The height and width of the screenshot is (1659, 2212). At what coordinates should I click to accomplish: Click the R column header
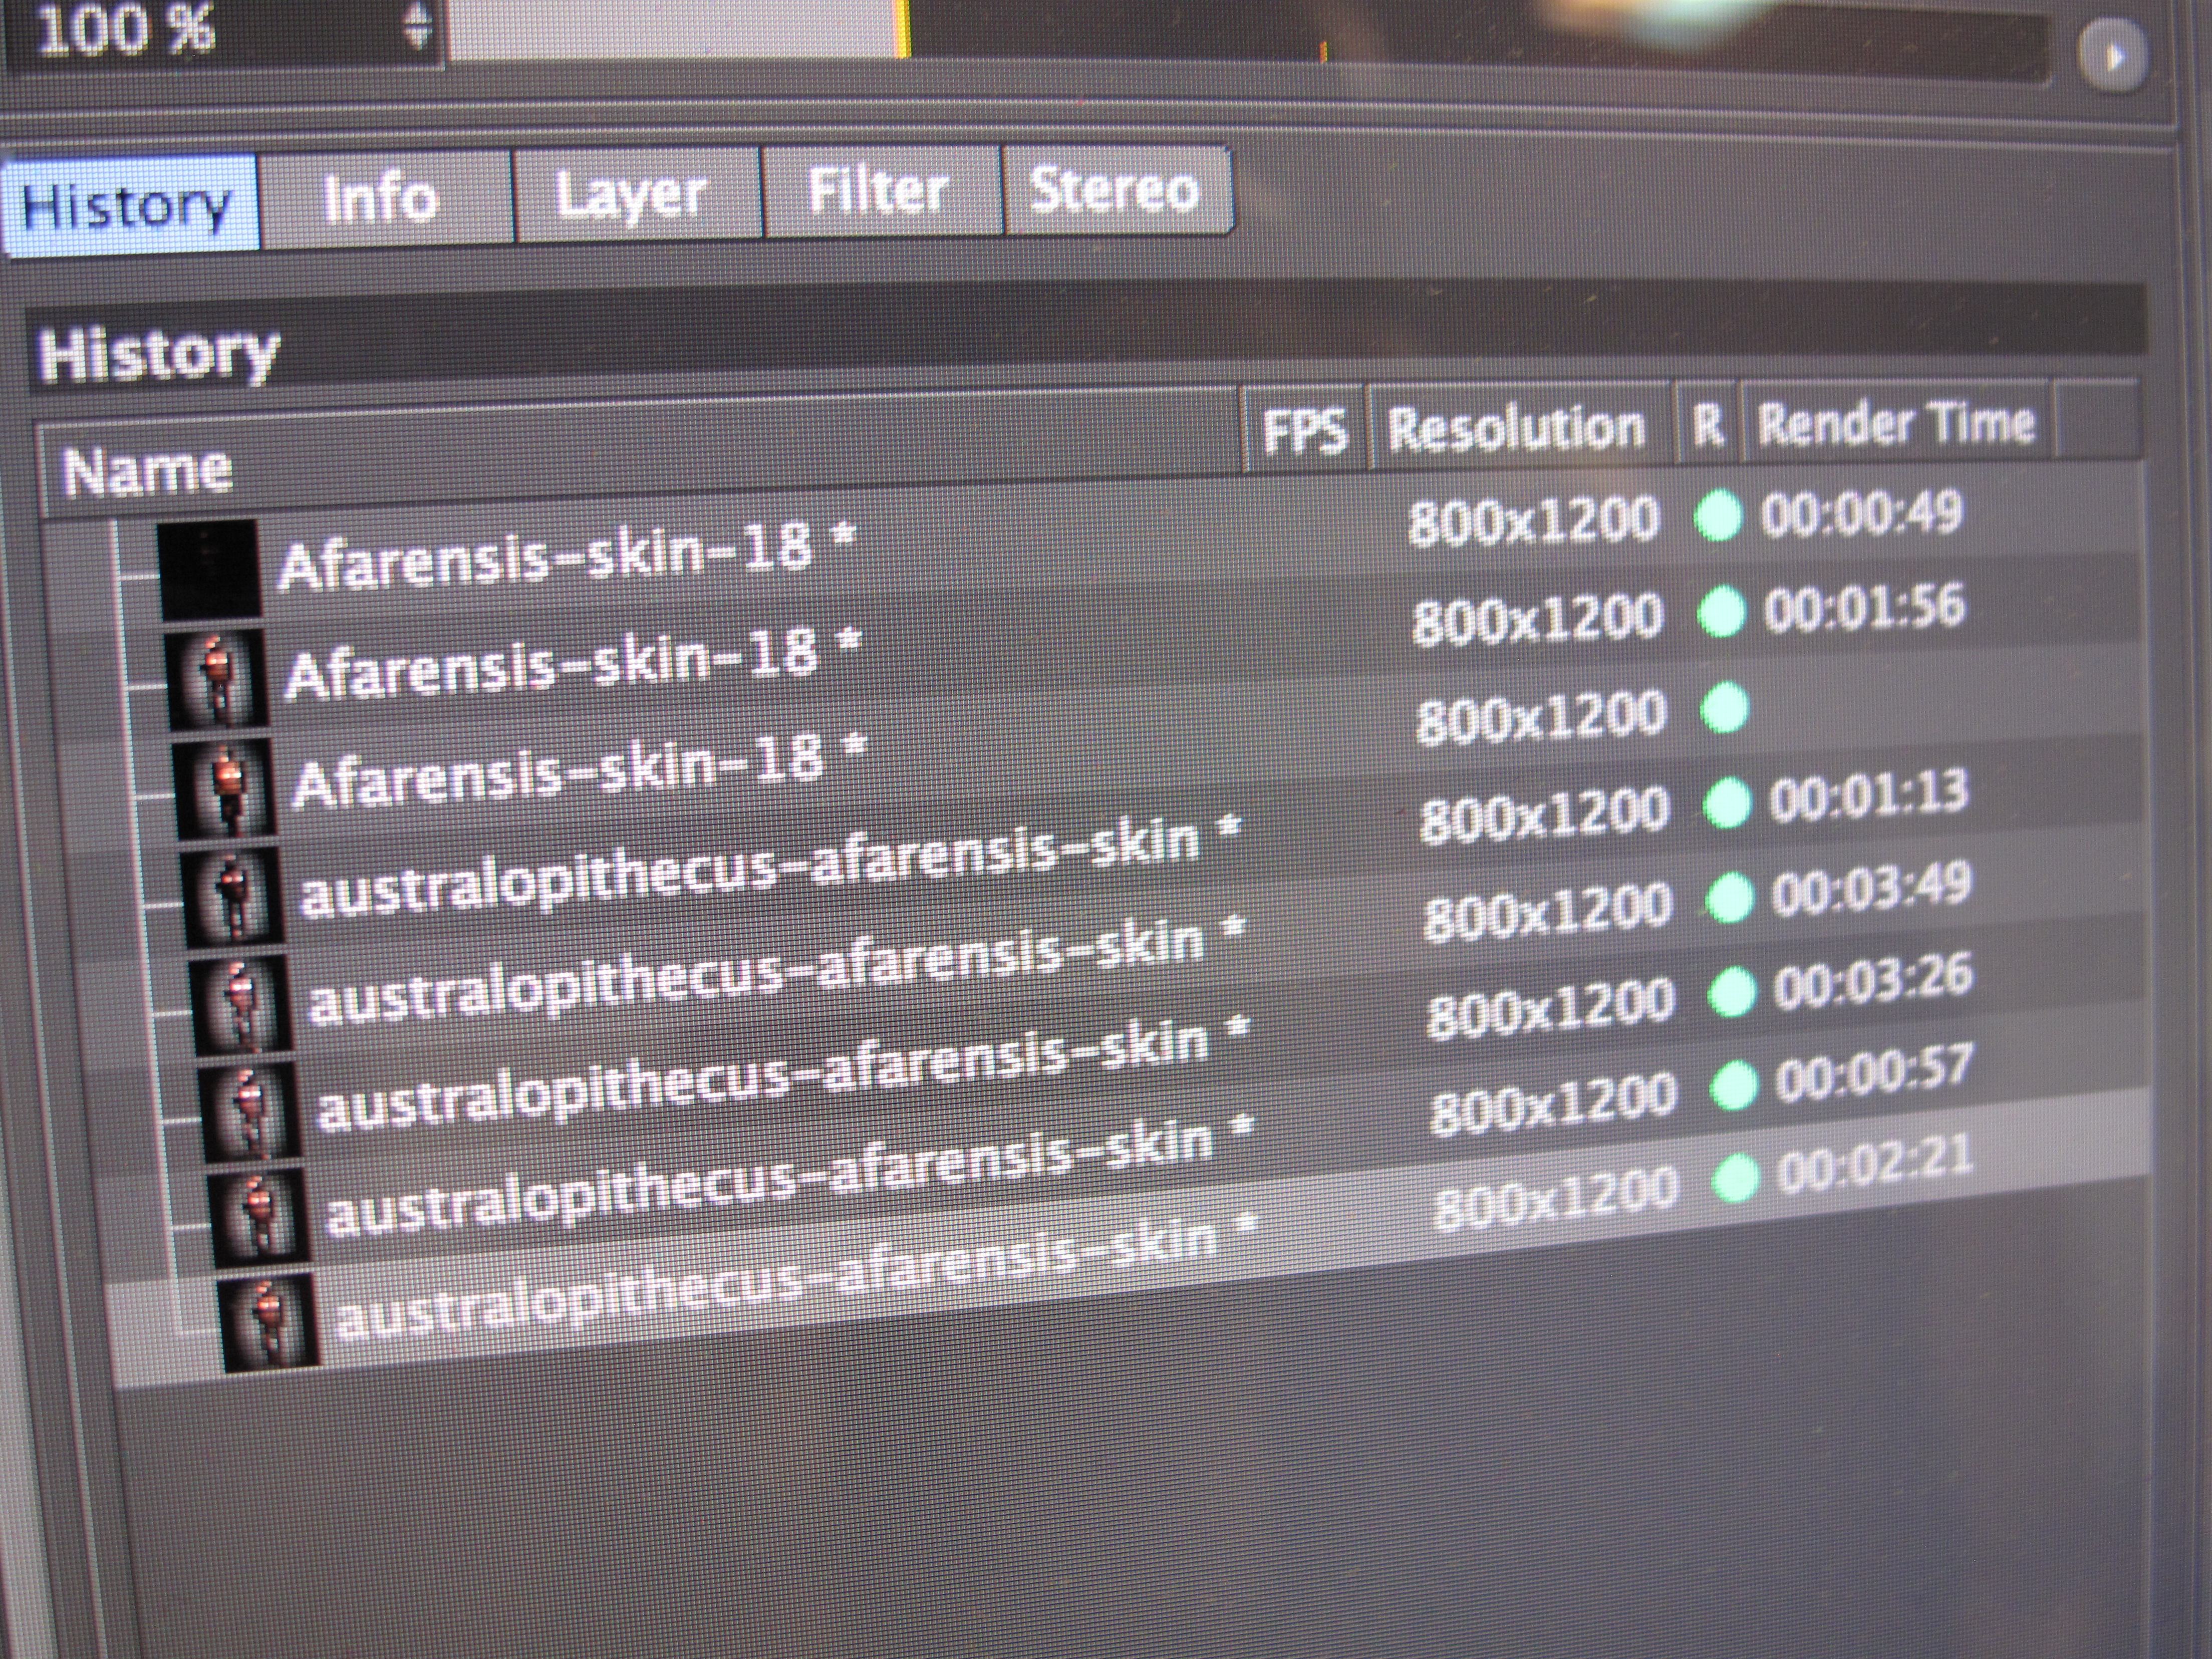point(1709,424)
